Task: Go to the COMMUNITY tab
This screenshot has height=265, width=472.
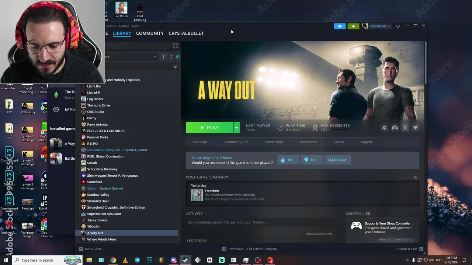Action: click(x=150, y=33)
